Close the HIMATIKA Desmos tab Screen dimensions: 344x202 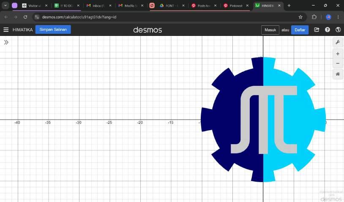[279, 5]
